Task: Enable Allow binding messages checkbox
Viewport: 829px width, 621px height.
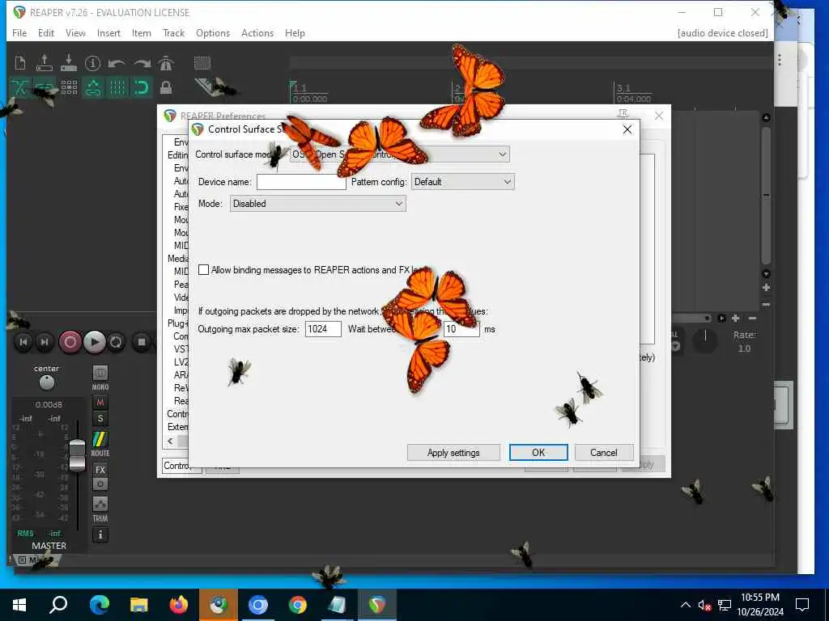Action: coord(203,270)
